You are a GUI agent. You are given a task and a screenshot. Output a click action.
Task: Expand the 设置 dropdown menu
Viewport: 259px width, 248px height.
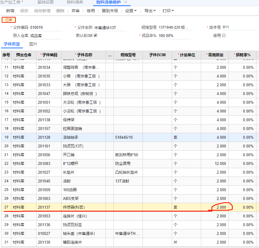[x=131, y=11]
